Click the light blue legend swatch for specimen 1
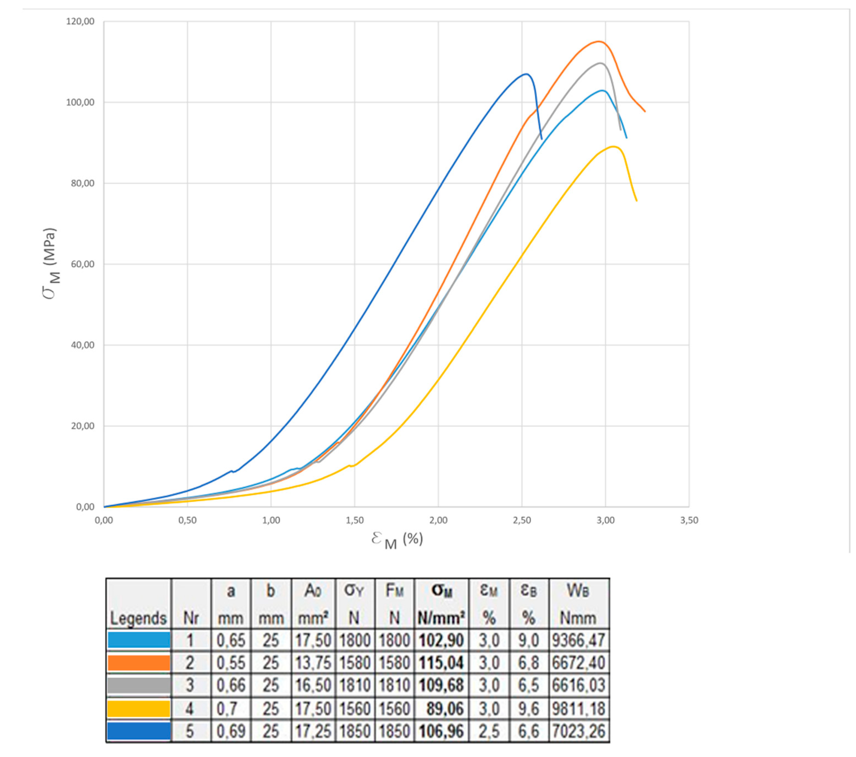The height and width of the screenshot is (757, 856). tap(139, 640)
